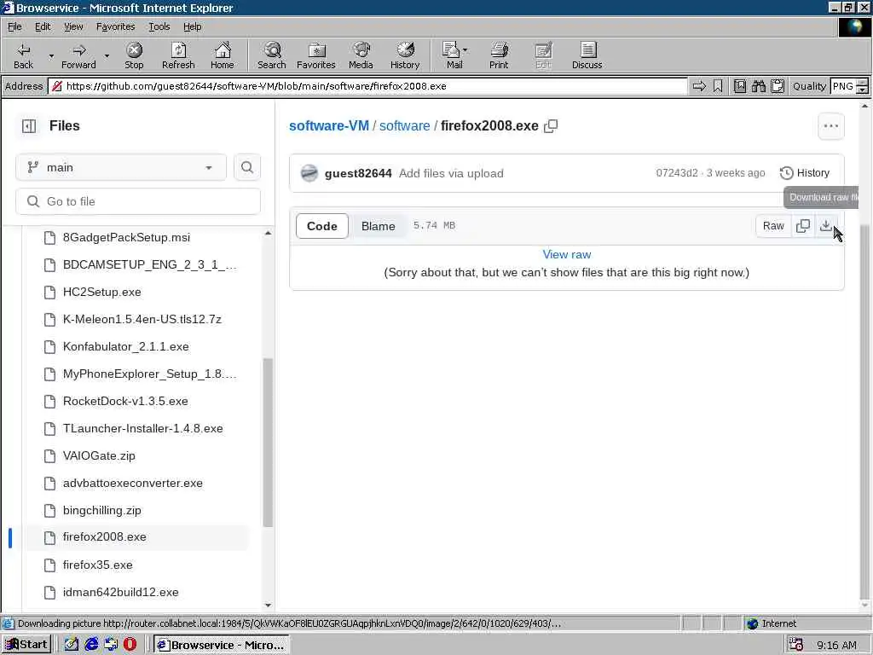The height and width of the screenshot is (655, 873).
Task: Open the Media toolbar button
Action: click(361, 55)
